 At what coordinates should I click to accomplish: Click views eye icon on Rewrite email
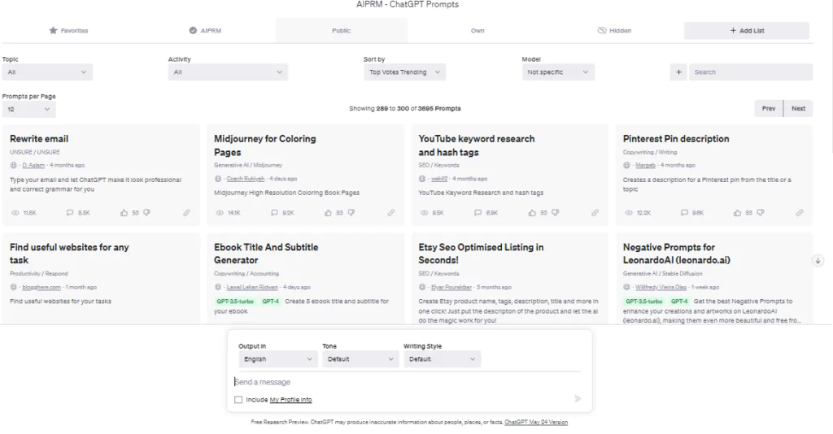tap(15, 213)
